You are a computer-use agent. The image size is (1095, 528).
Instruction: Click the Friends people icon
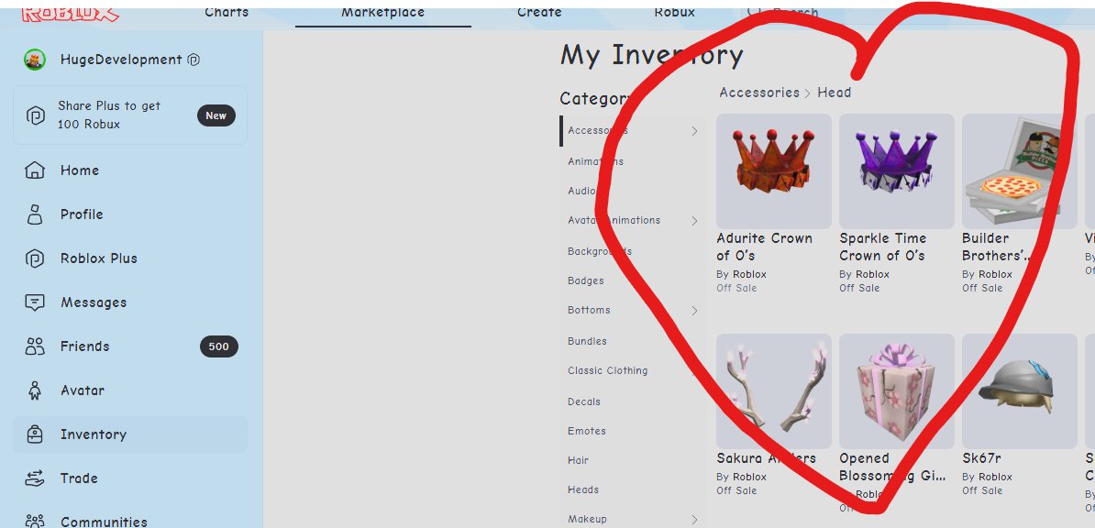pyautogui.click(x=34, y=346)
